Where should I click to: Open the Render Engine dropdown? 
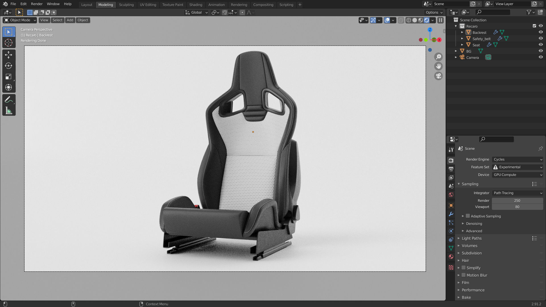pyautogui.click(x=517, y=159)
